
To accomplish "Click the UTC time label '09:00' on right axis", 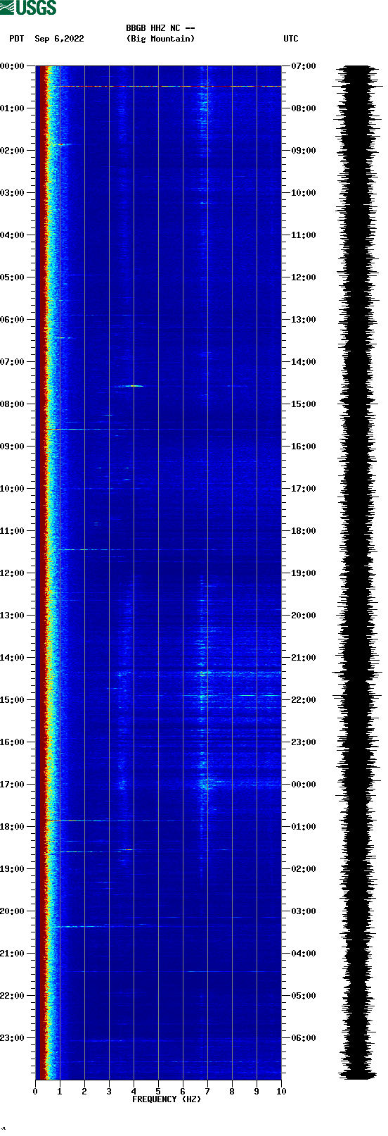I will (x=304, y=151).
